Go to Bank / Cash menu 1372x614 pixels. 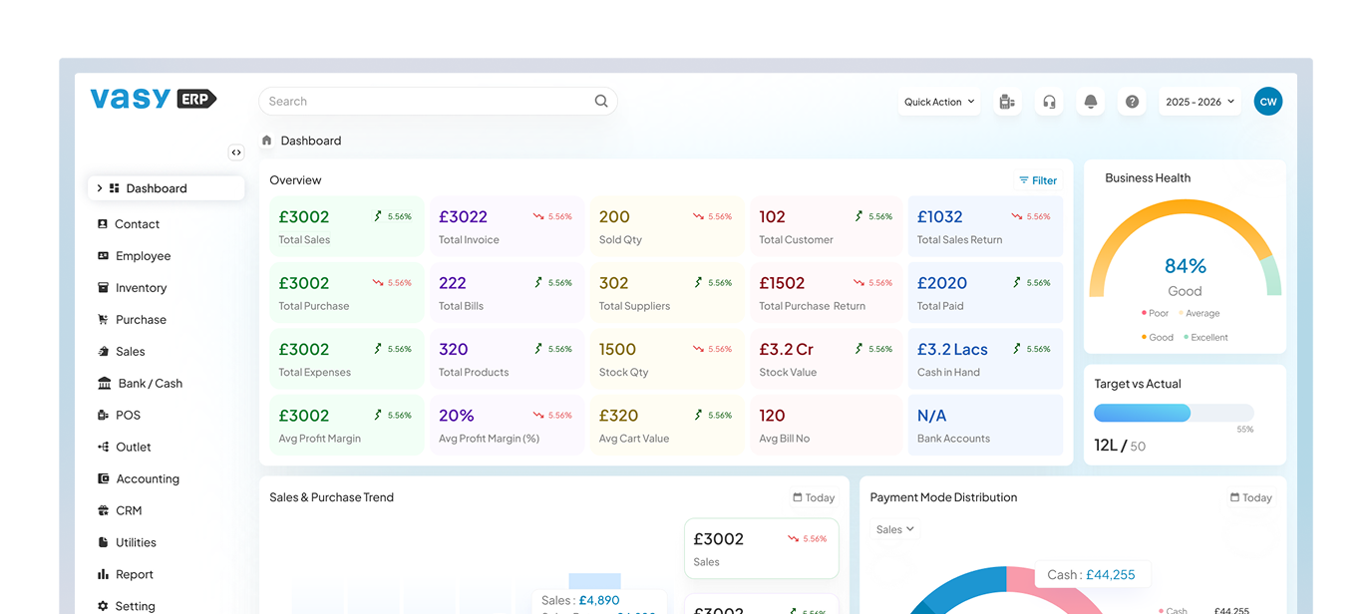(150, 384)
